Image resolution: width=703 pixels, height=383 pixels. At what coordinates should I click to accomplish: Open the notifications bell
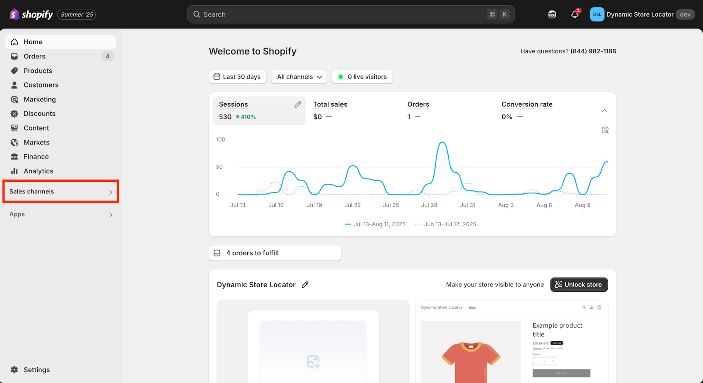575,14
